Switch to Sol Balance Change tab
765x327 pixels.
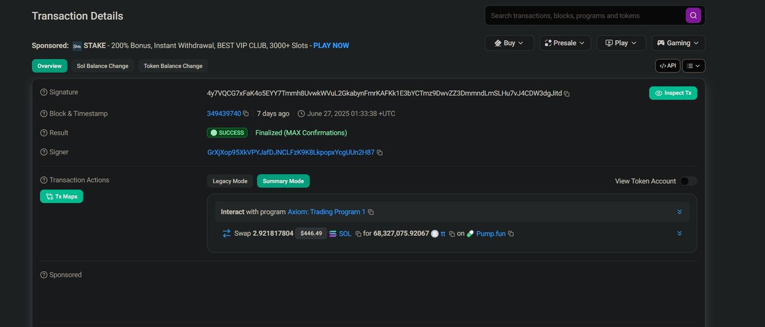pos(102,66)
